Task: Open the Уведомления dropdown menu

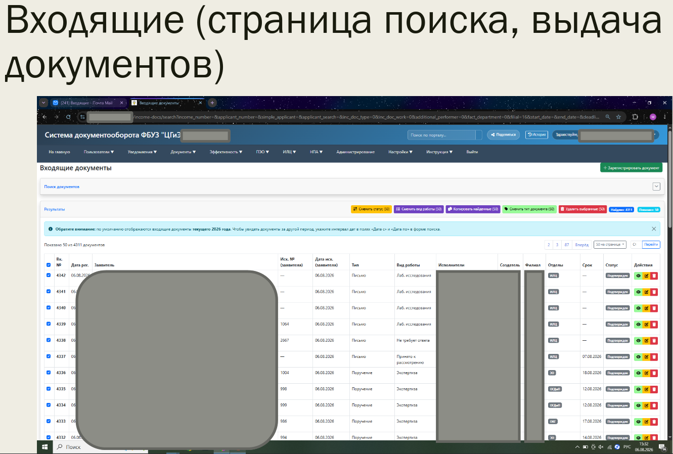Action: tap(142, 152)
